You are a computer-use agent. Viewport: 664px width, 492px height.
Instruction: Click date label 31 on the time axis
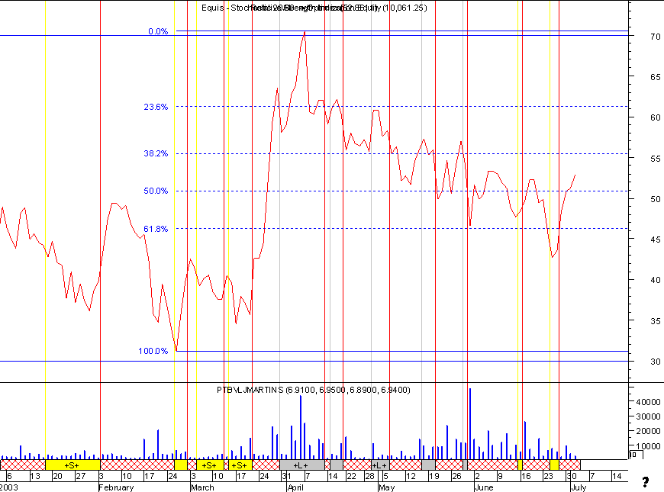(286, 476)
